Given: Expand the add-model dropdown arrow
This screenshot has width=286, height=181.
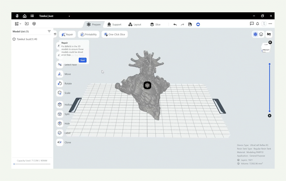Looking at the screenshot, I should (20, 24).
